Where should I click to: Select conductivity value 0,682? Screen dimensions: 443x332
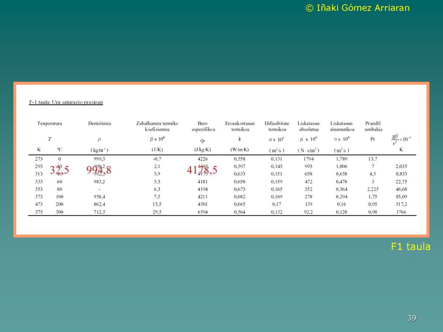coord(240,197)
